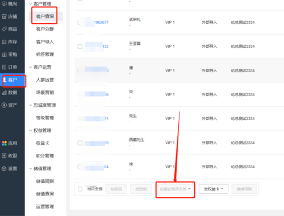Open the 数据 chart icon in sidebar
This screenshot has height=216, width=284.
click(4, 93)
